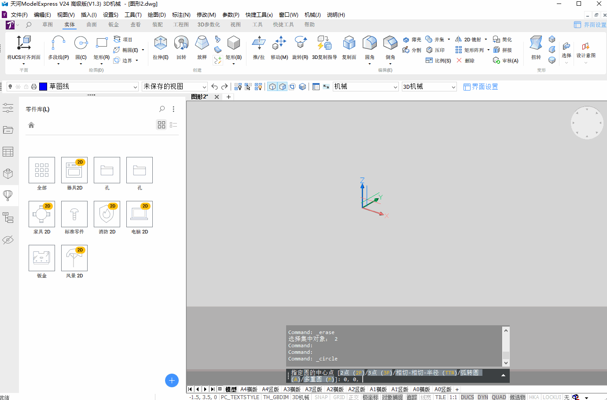
Task: Select the Extrude (拉伸) tool
Action: click(161, 47)
